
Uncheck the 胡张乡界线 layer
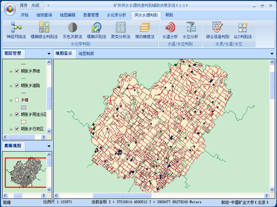point(17,71)
